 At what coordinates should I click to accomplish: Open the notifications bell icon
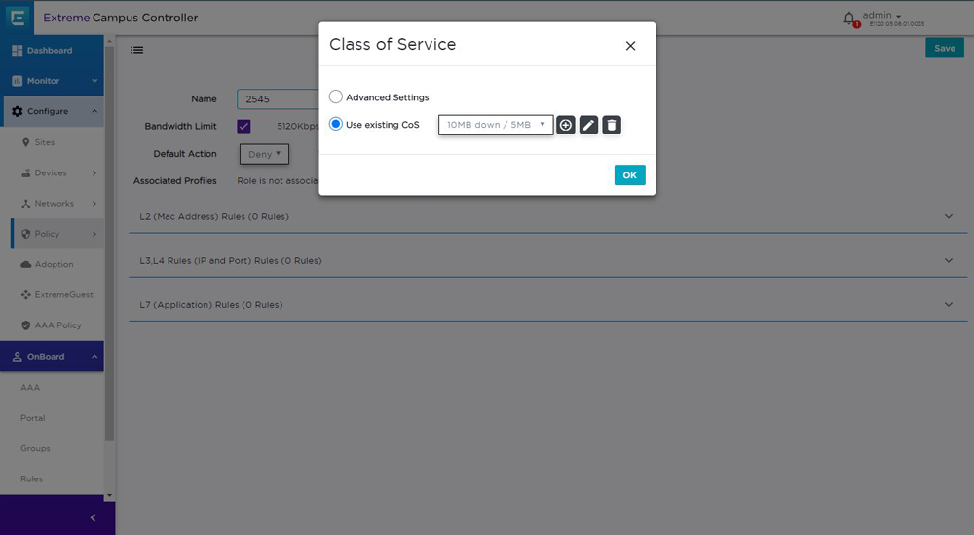[849, 19]
